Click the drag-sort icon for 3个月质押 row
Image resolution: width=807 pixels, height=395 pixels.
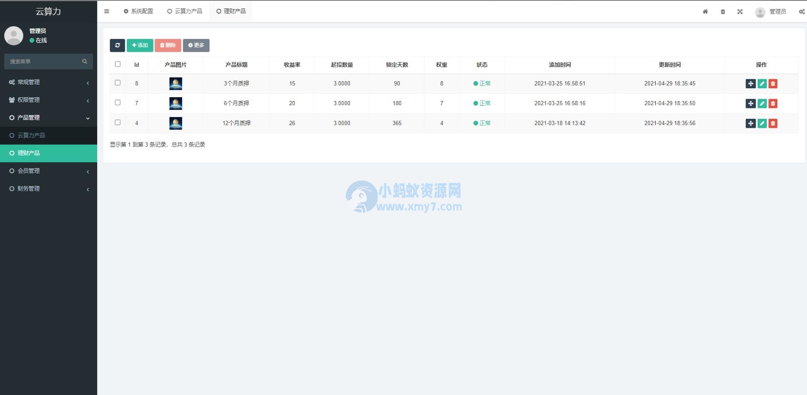[x=751, y=84]
